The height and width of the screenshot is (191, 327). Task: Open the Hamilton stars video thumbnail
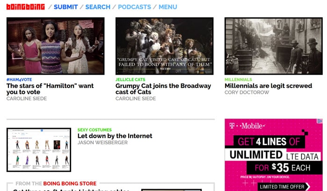tap(55, 46)
